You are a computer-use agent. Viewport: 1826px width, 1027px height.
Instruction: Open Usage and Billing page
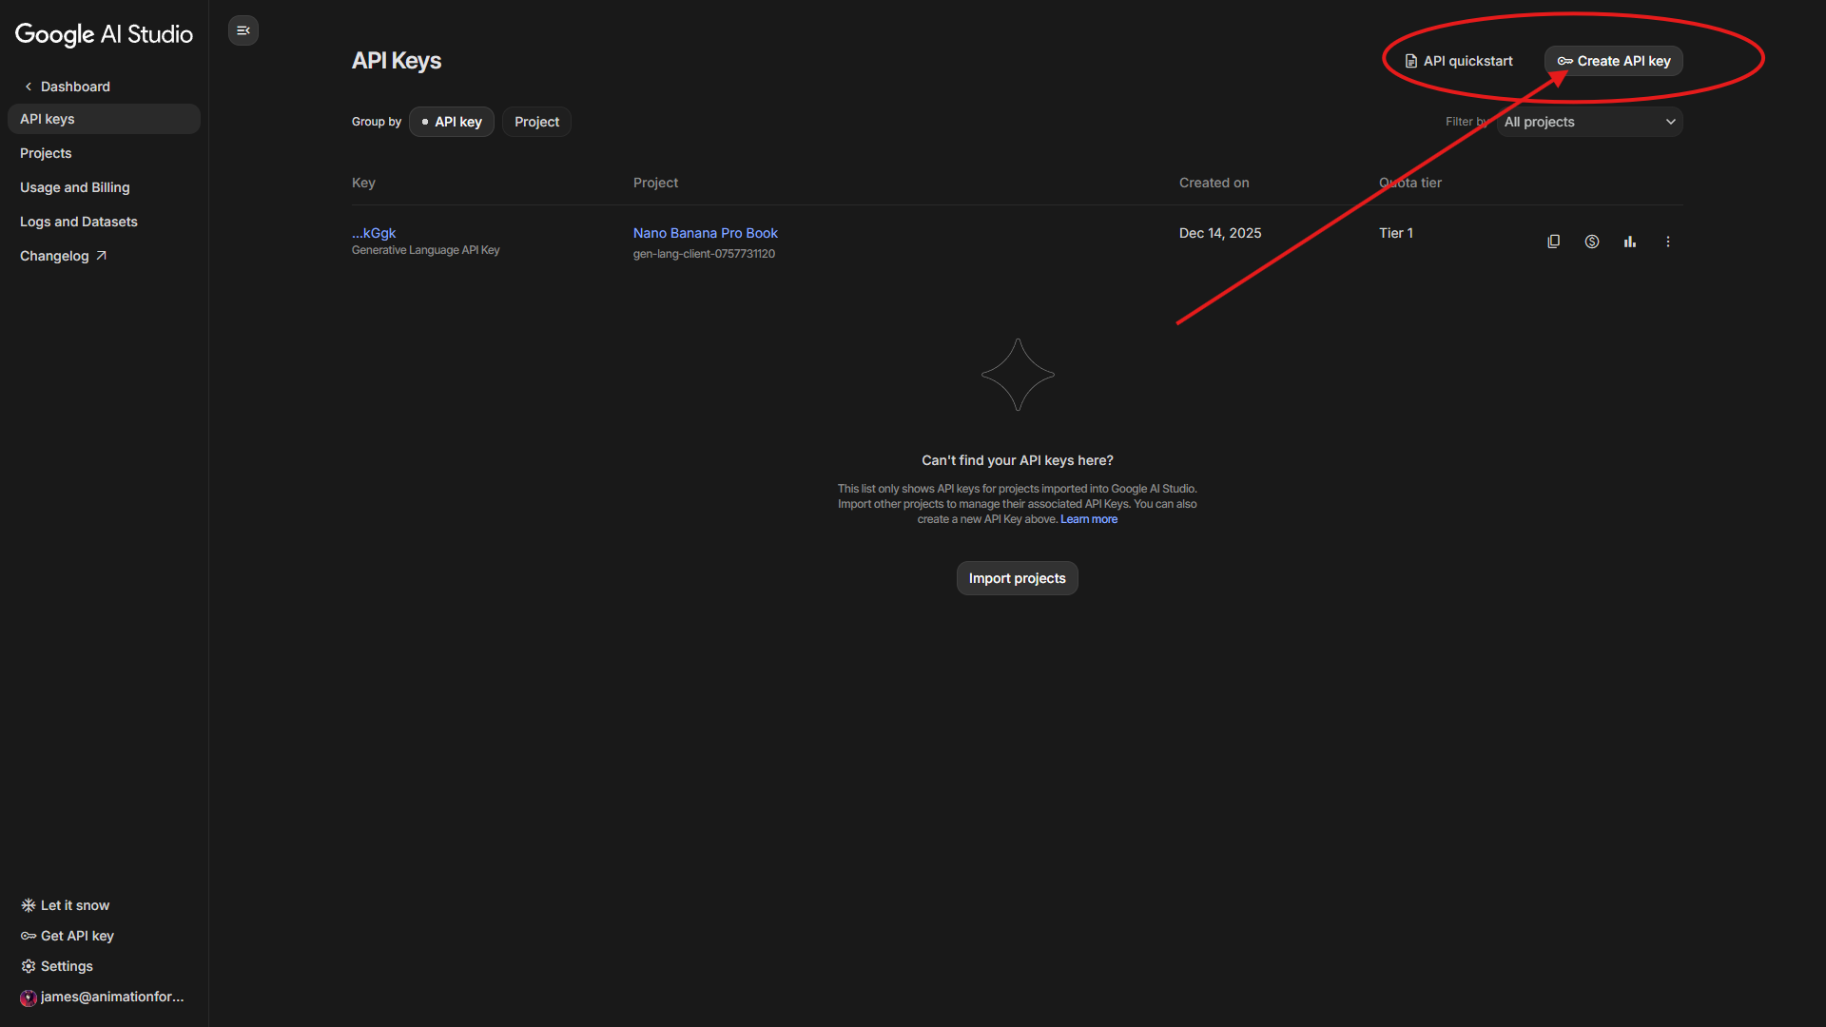(74, 187)
